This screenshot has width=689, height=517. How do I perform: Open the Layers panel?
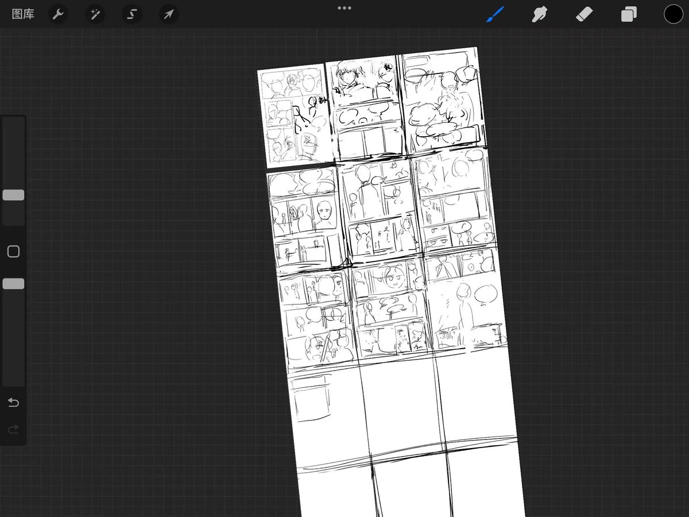click(629, 14)
